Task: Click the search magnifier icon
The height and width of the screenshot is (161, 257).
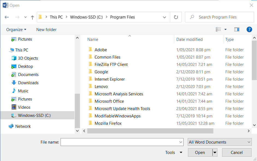Action: pos(192,17)
